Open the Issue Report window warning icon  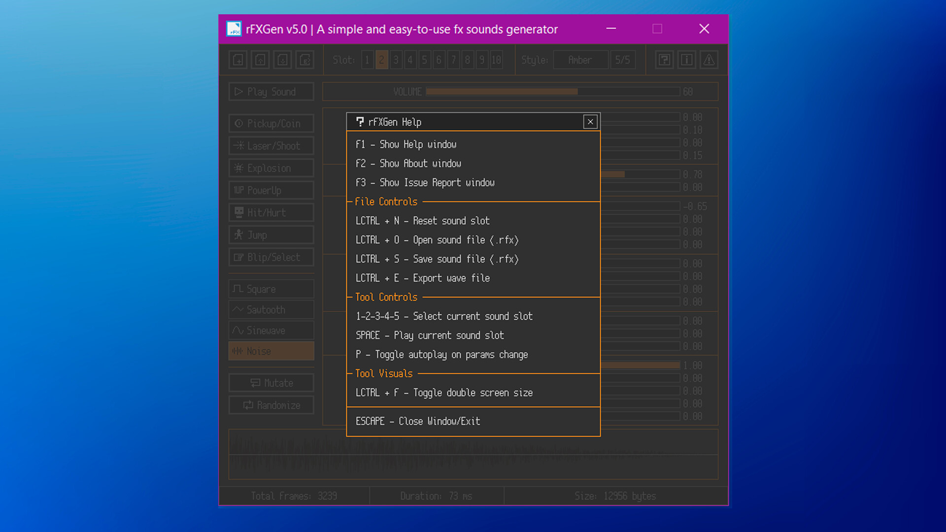[x=709, y=60]
